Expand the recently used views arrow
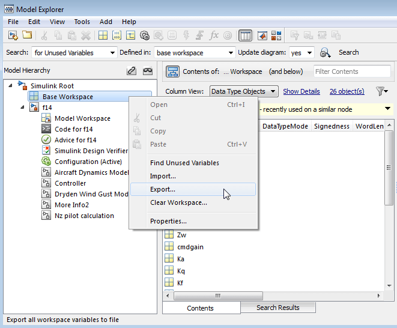 pyautogui.click(x=387, y=109)
